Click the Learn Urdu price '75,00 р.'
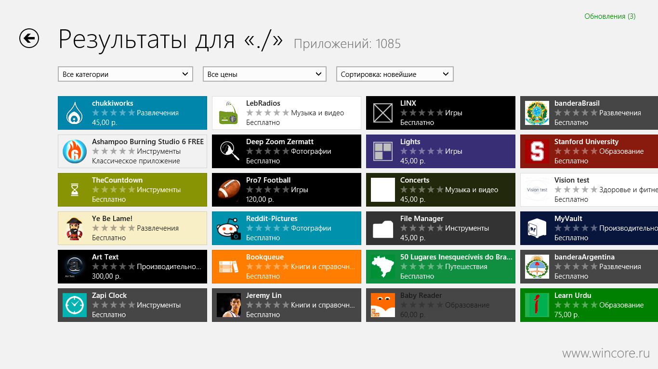 click(567, 315)
